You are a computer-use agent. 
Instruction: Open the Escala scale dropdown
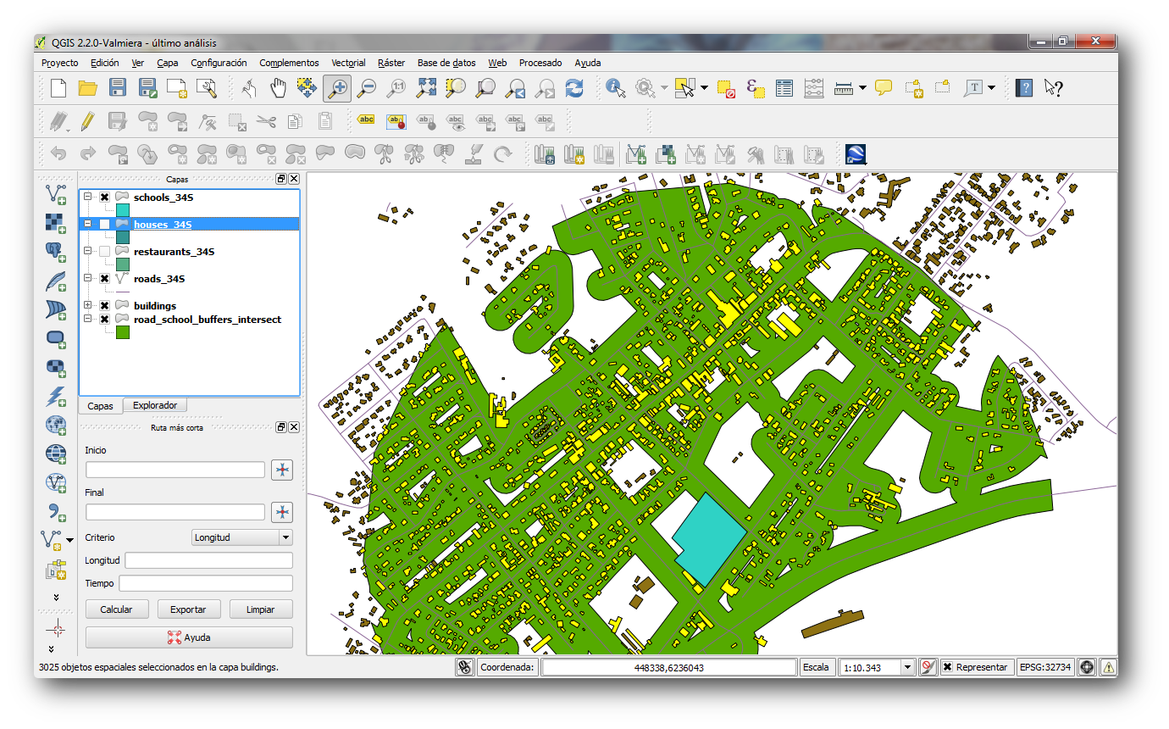tap(909, 667)
